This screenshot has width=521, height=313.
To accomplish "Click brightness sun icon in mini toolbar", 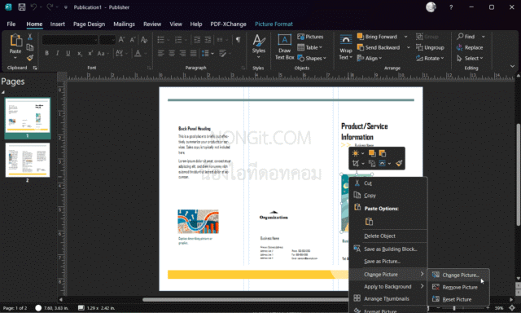I will tap(356, 153).
